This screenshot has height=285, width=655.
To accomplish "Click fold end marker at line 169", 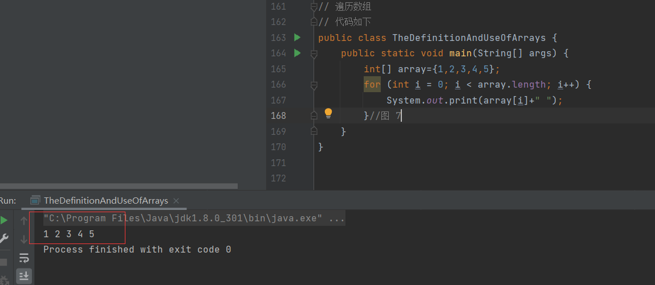I will [x=314, y=131].
